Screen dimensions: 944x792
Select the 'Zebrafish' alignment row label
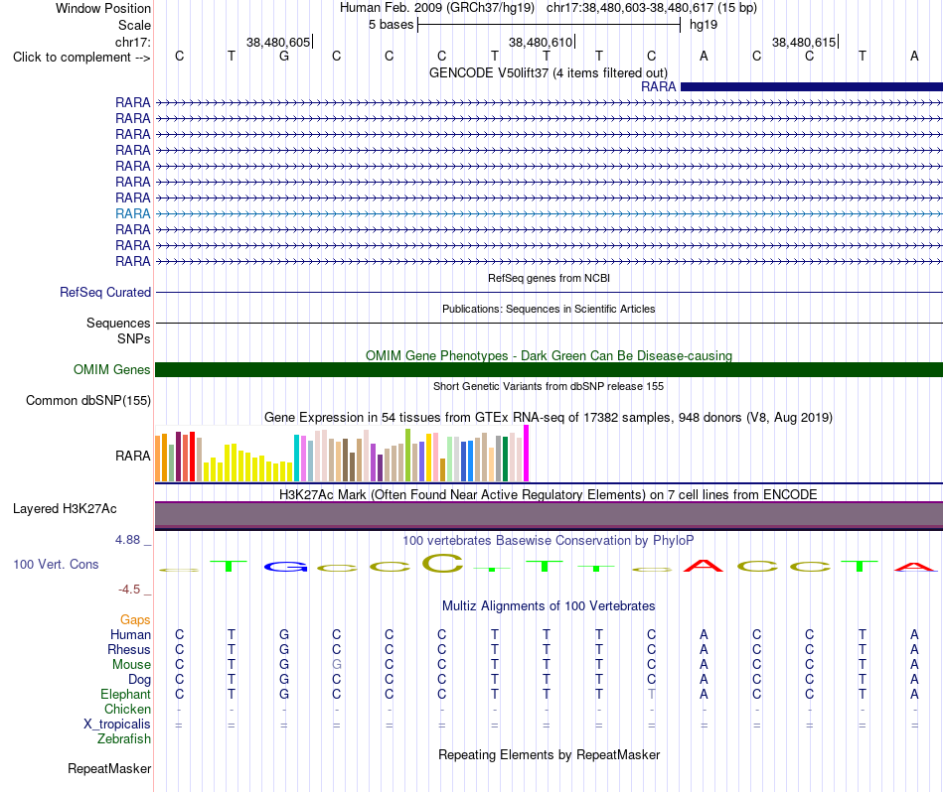pyautogui.click(x=124, y=738)
